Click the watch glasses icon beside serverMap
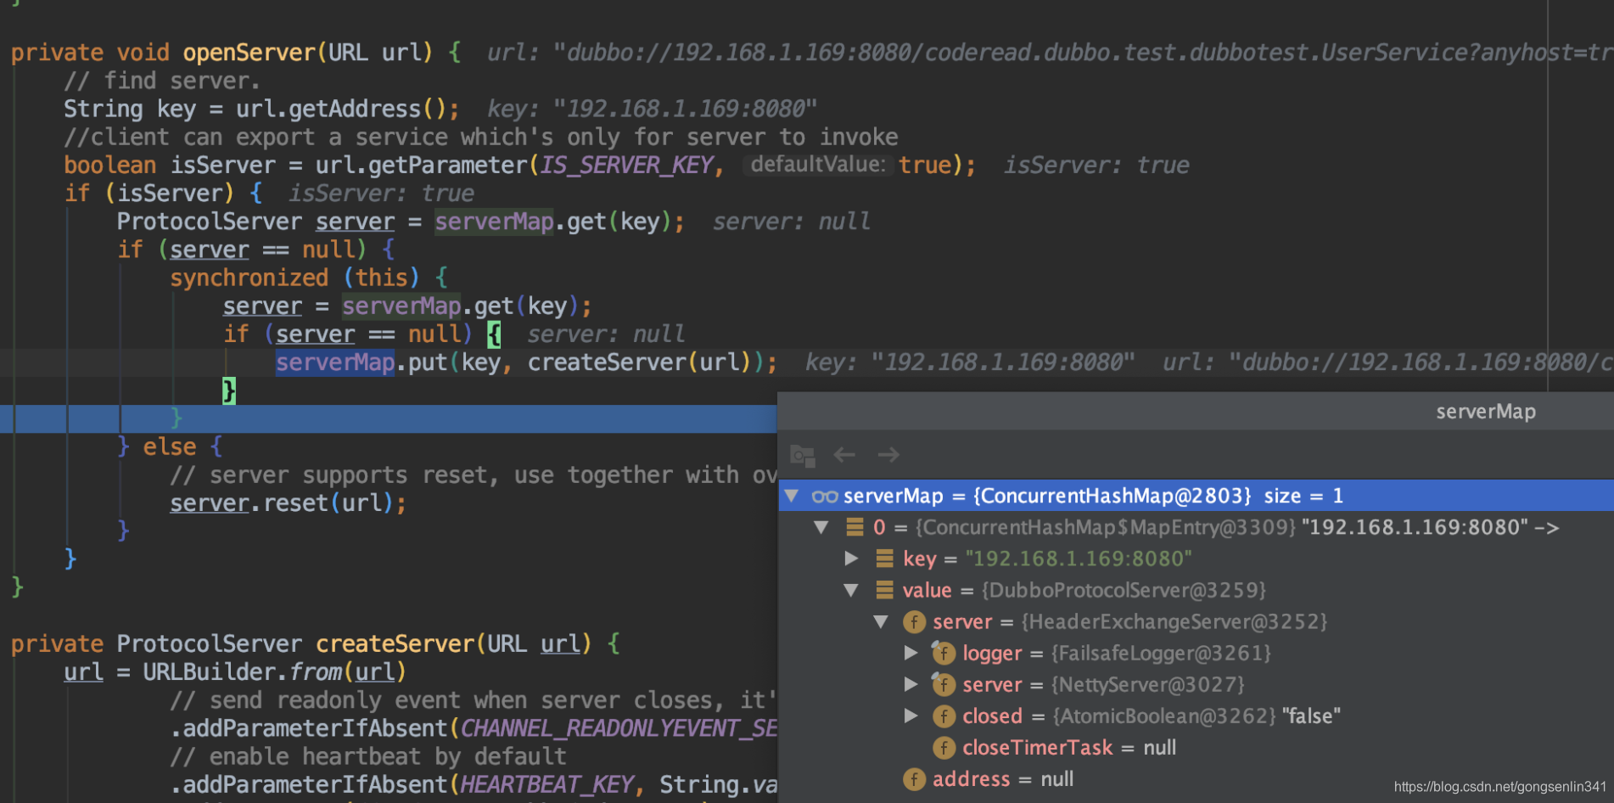 (x=825, y=496)
